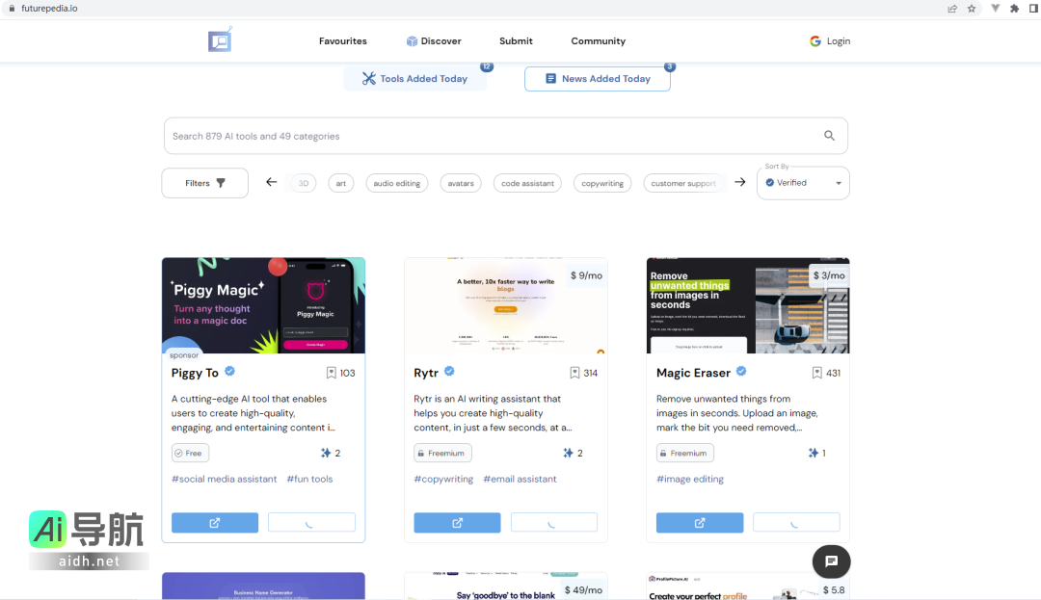Click the loading button on Piggy To card

click(x=311, y=522)
